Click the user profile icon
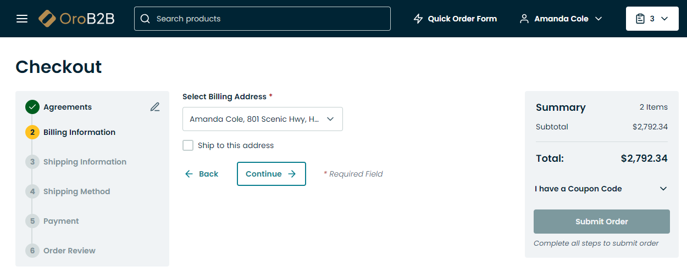This screenshot has width=687, height=272. (x=524, y=19)
